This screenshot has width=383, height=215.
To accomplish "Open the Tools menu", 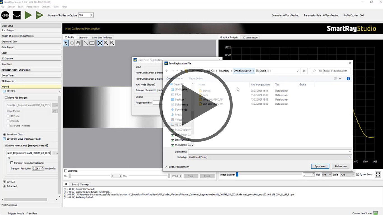I will (21, 7).
